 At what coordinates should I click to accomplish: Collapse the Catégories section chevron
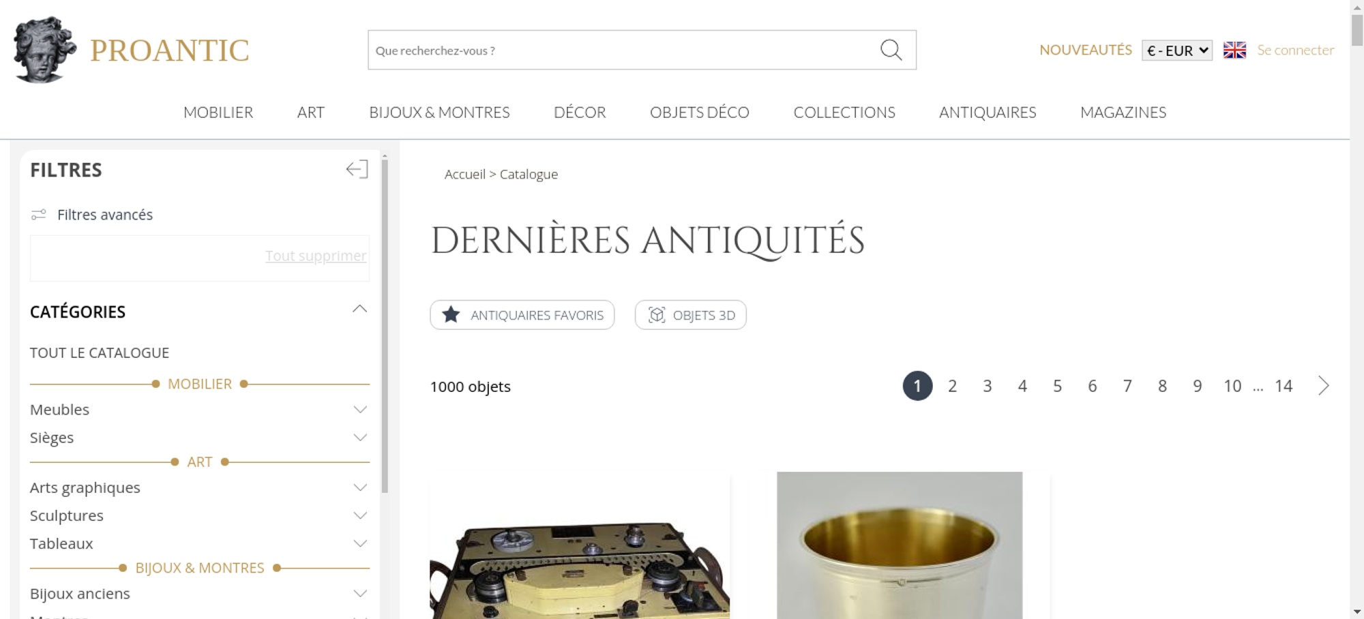coord(359,309)
